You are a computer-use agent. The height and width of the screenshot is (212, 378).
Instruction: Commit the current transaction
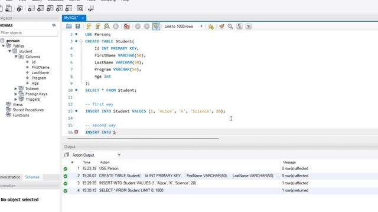coord(138,26)
